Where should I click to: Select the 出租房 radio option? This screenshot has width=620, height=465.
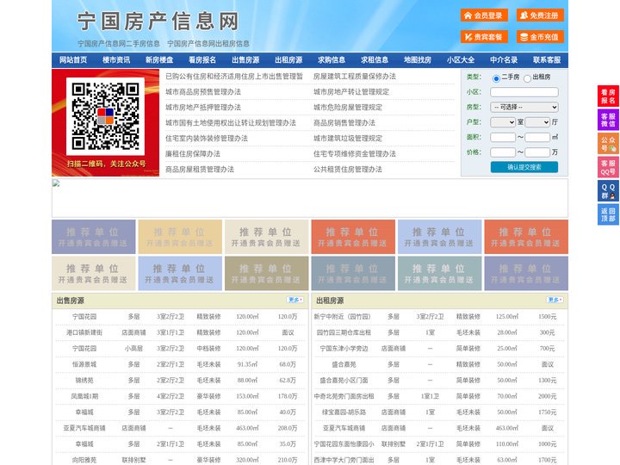[527, 78]
